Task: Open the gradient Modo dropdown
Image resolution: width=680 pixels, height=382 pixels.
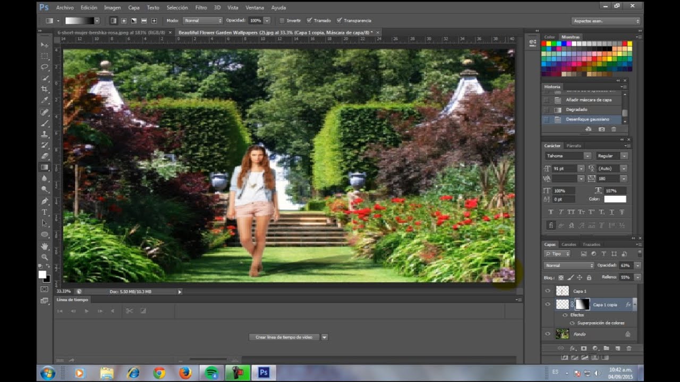Action: click(x=202, y=21)
